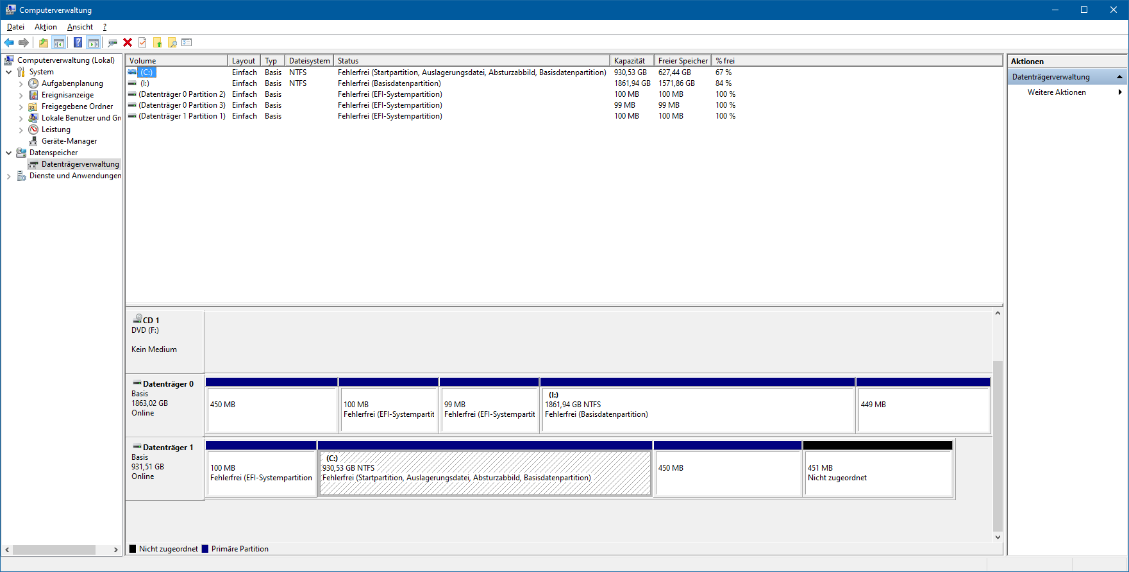Expand Lokale Benutzer und Gruppen node

(21, 118)
